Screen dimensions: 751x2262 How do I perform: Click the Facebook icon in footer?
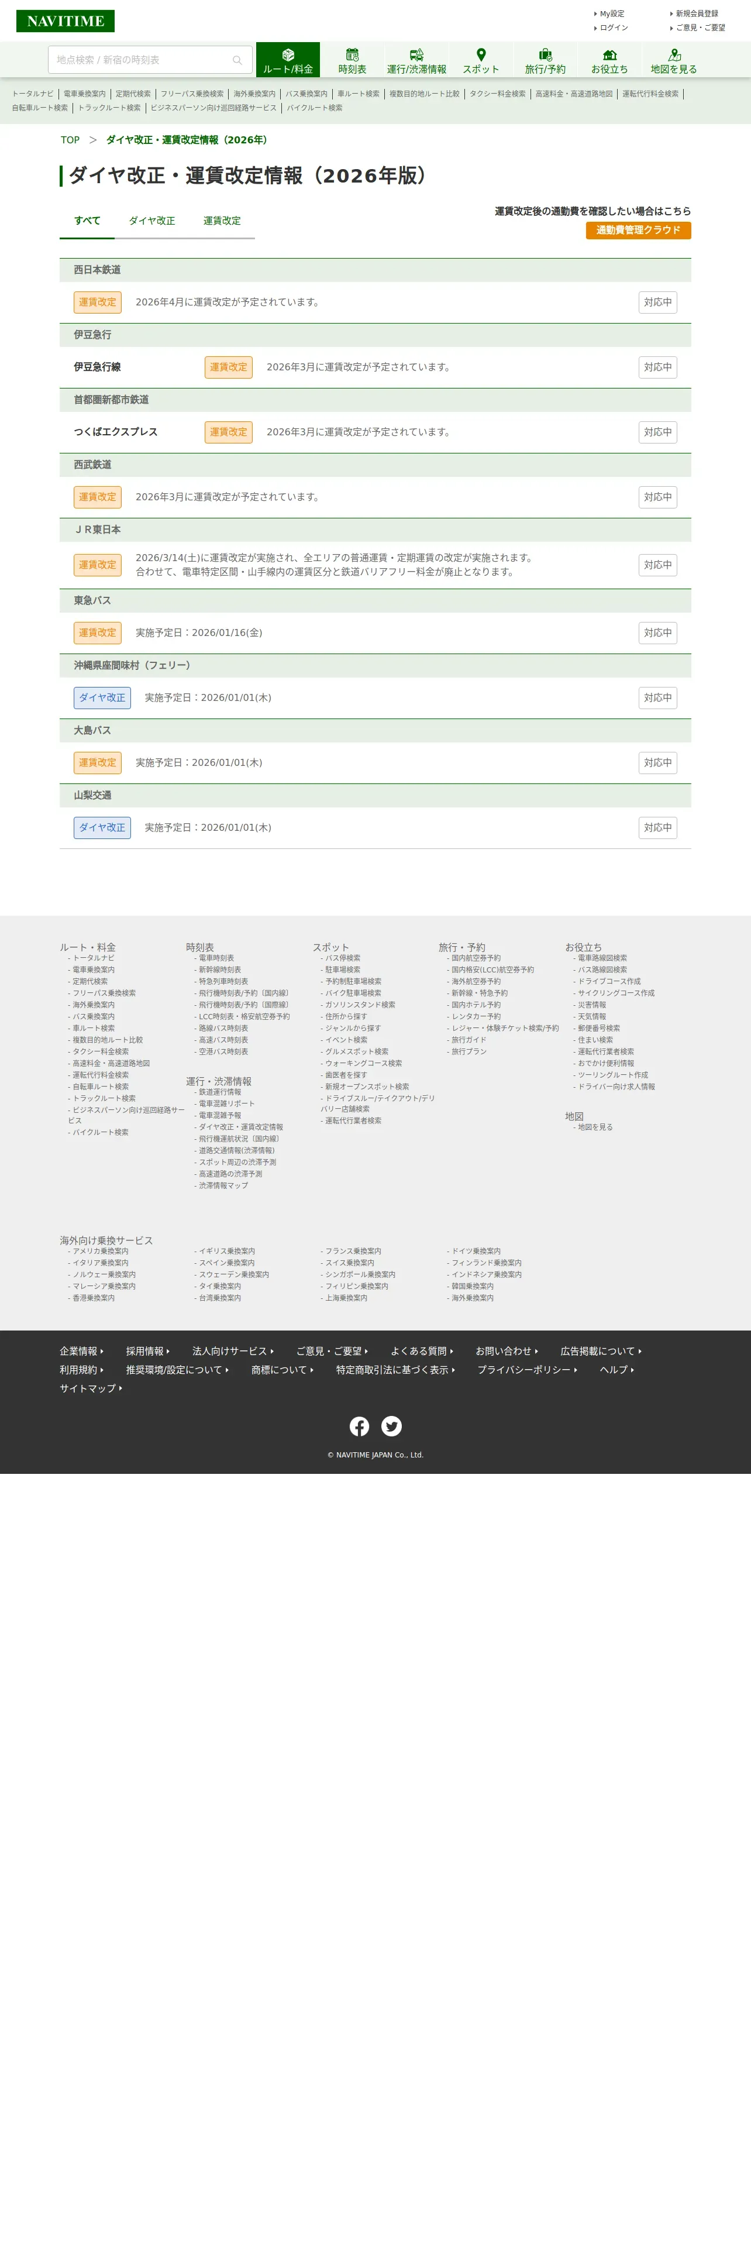click(x=360, y=1426)
